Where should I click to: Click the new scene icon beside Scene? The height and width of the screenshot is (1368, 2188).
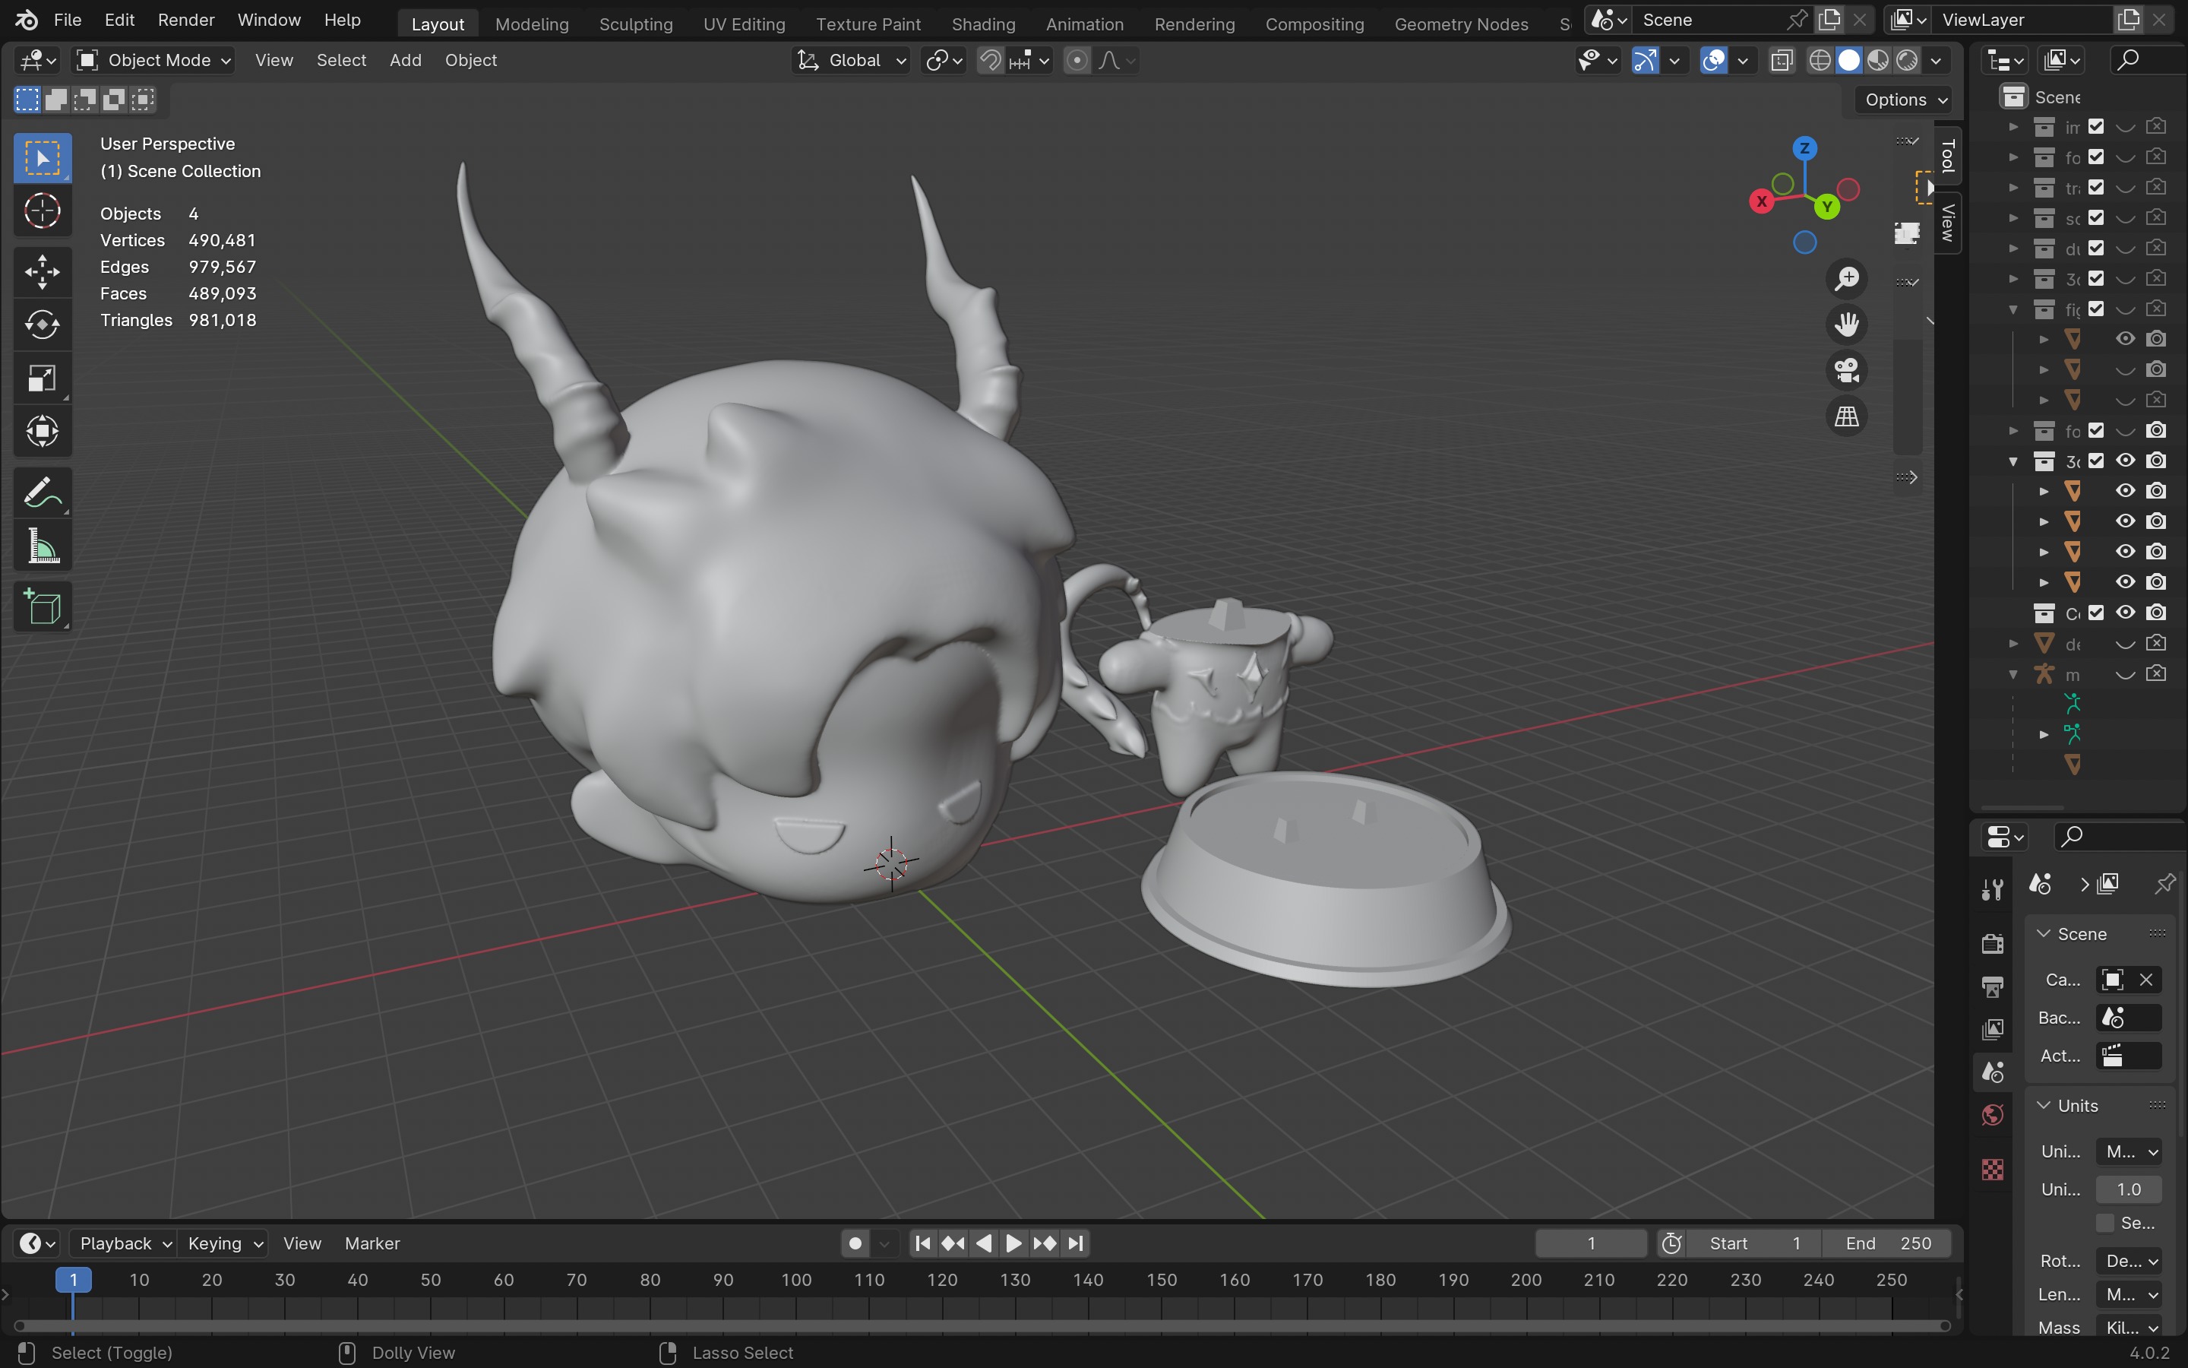coord(1829,19)
